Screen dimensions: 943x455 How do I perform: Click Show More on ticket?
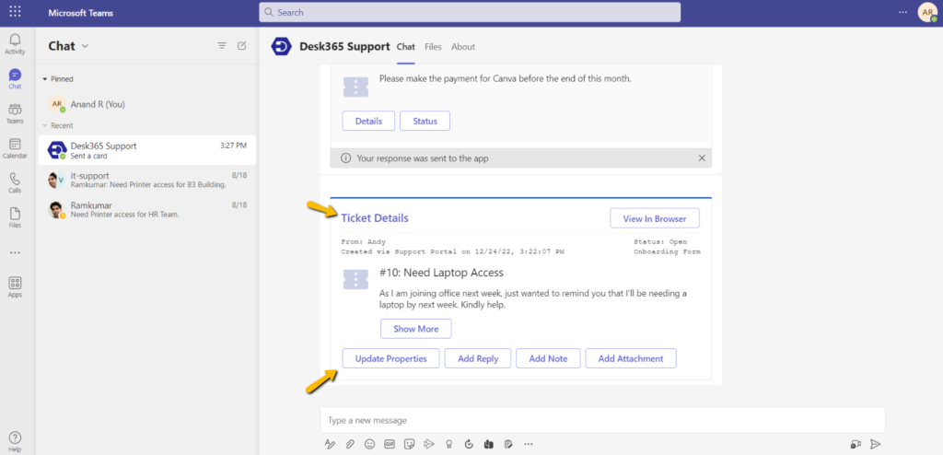(x=416, y=329)
